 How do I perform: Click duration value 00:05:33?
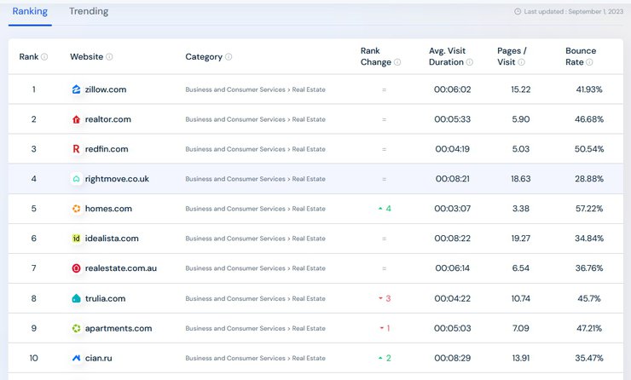point(452,119)
